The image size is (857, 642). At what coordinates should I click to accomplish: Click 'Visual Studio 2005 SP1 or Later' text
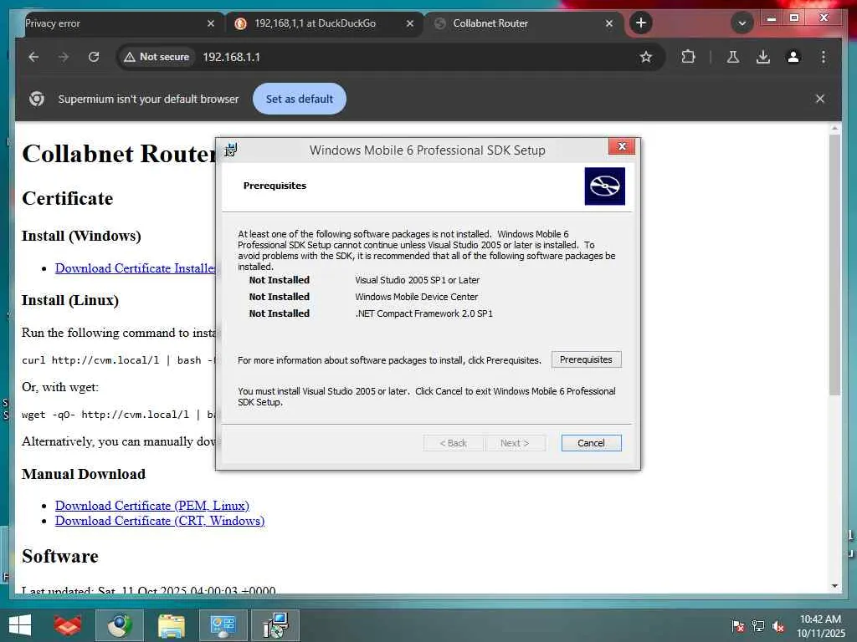coord(417,280)
